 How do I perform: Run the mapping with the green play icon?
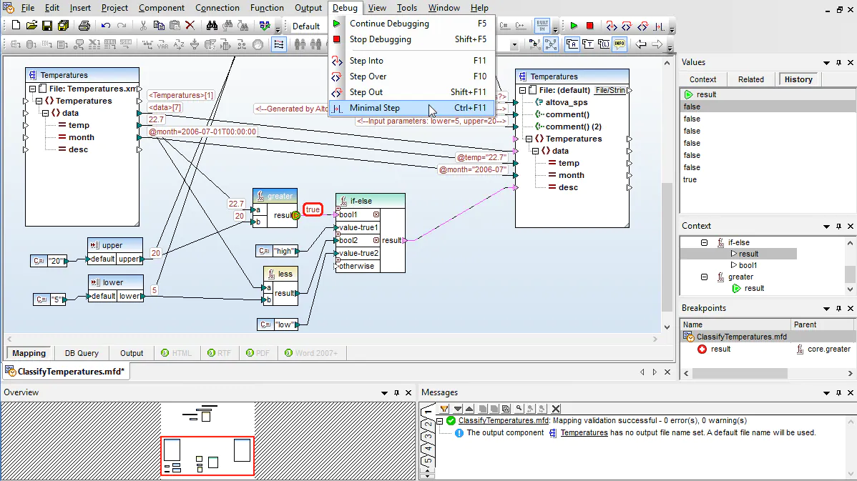[574, 26]
